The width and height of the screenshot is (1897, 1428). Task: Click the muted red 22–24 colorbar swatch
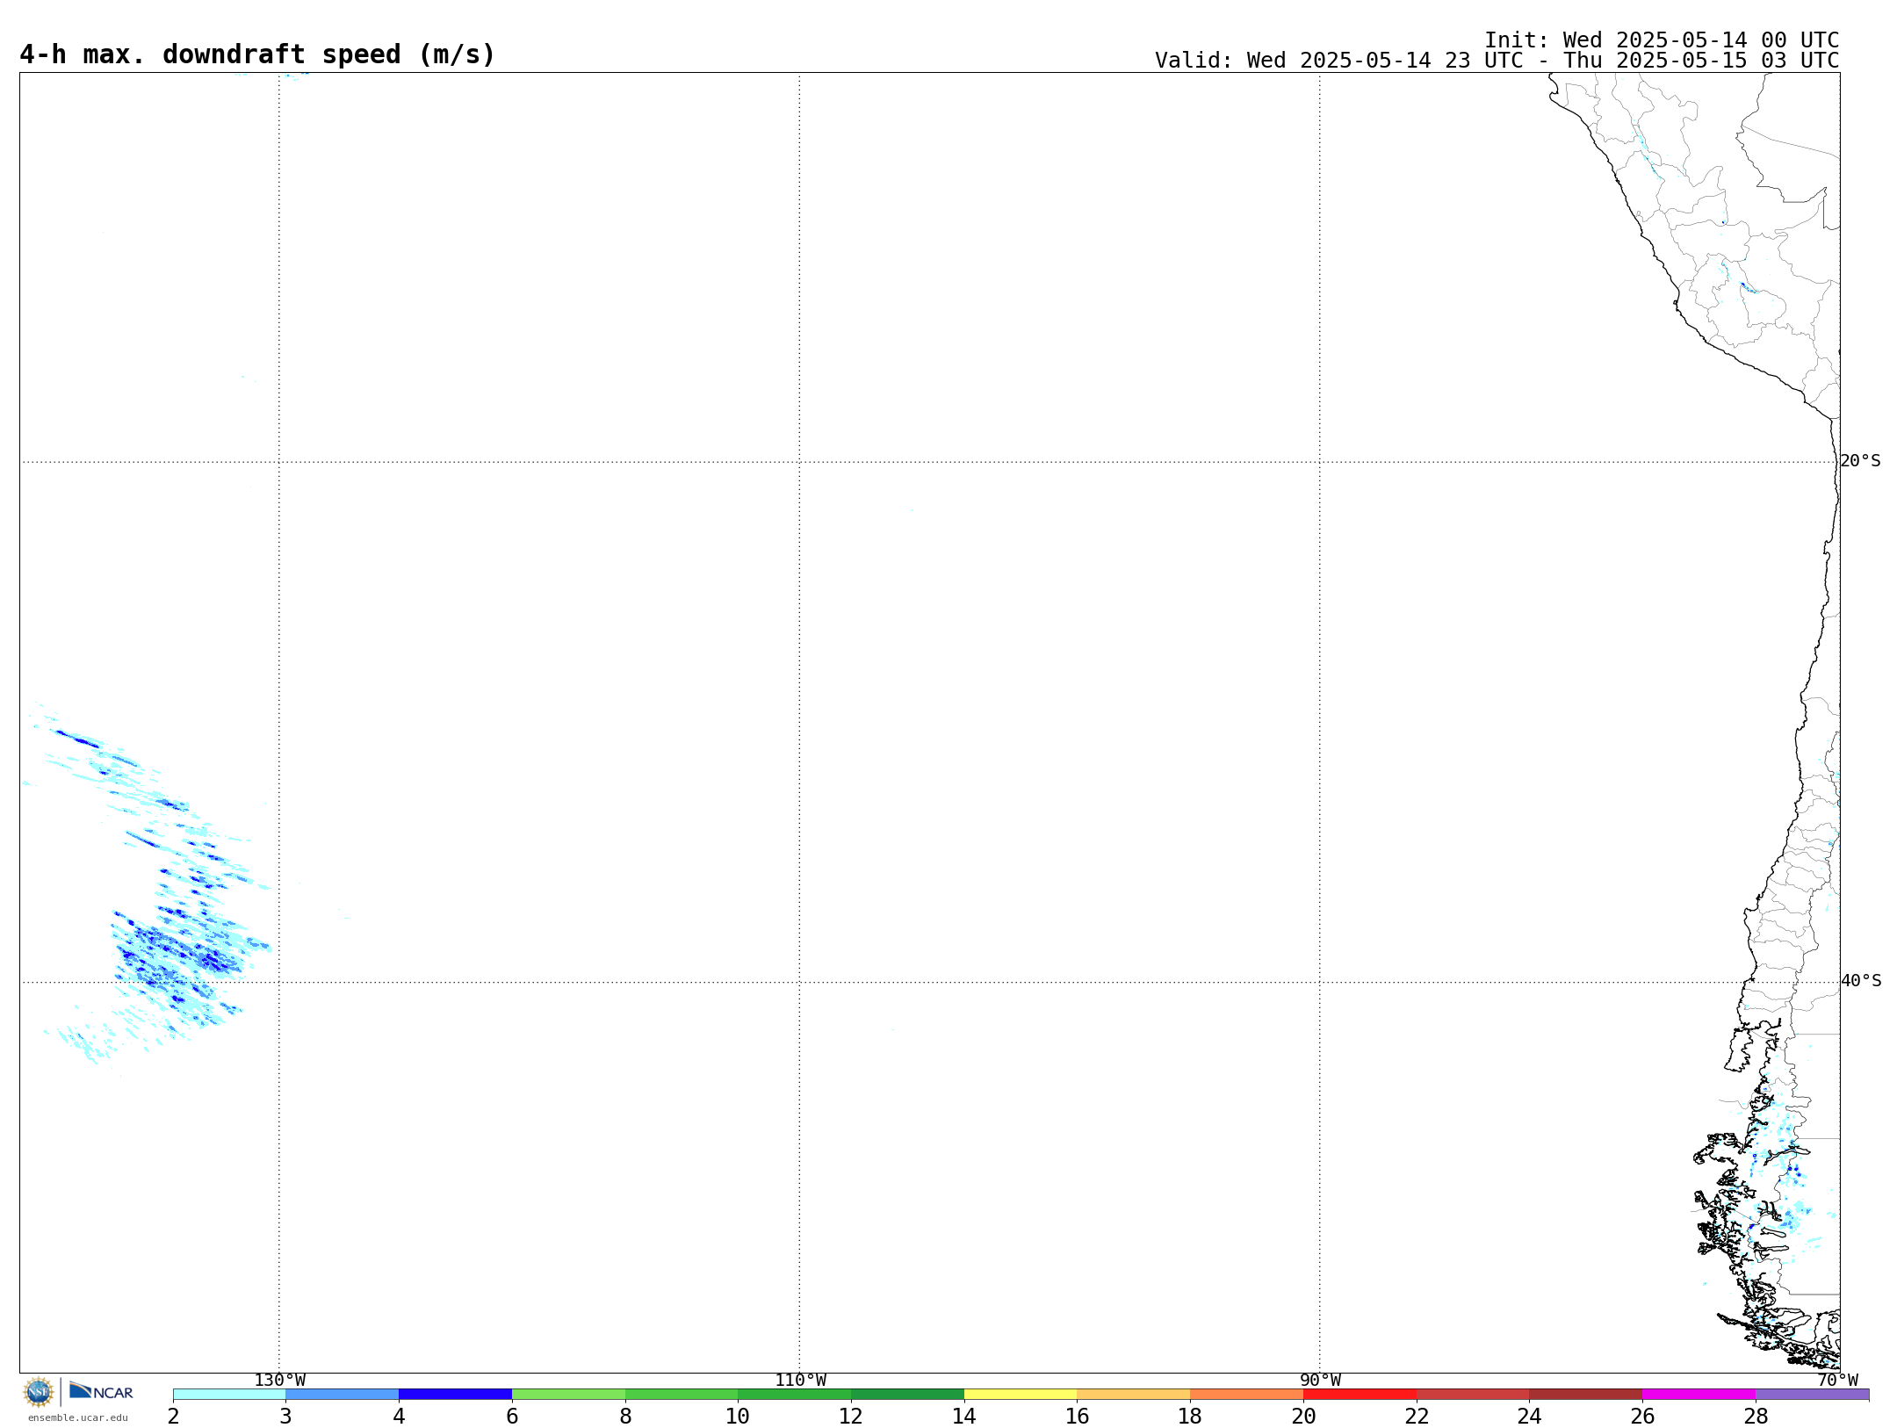click(x=1473, y=1395)
